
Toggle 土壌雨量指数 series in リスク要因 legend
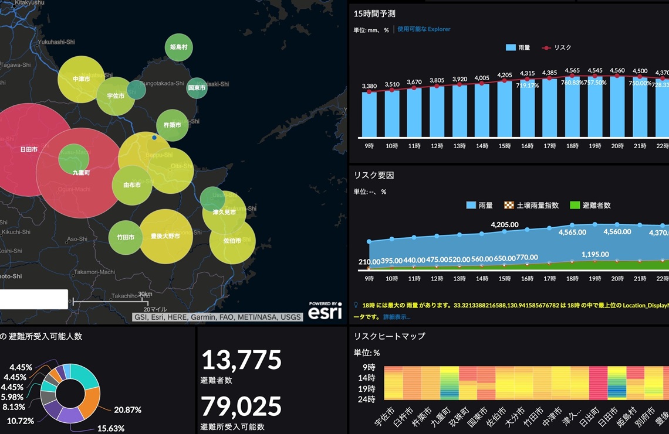coord(531,206)
